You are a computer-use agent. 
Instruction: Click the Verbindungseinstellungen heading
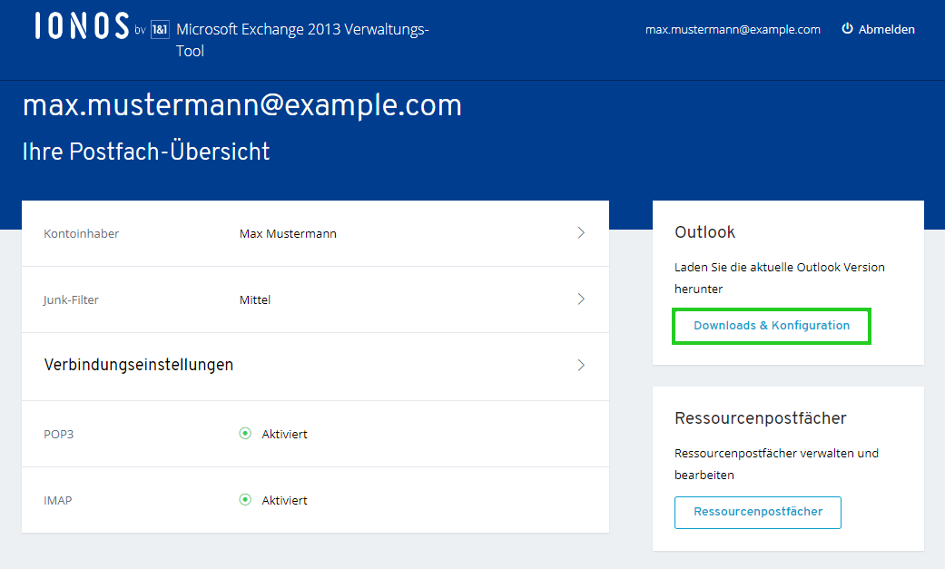139,366
